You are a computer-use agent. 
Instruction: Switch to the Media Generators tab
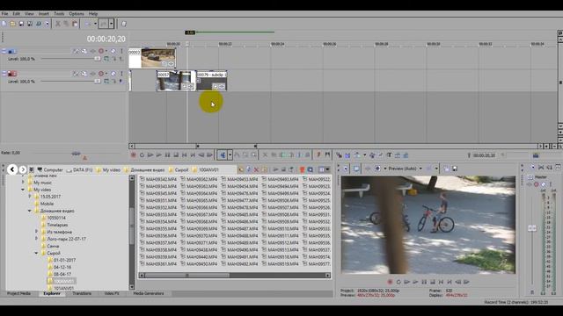(149, 293)
